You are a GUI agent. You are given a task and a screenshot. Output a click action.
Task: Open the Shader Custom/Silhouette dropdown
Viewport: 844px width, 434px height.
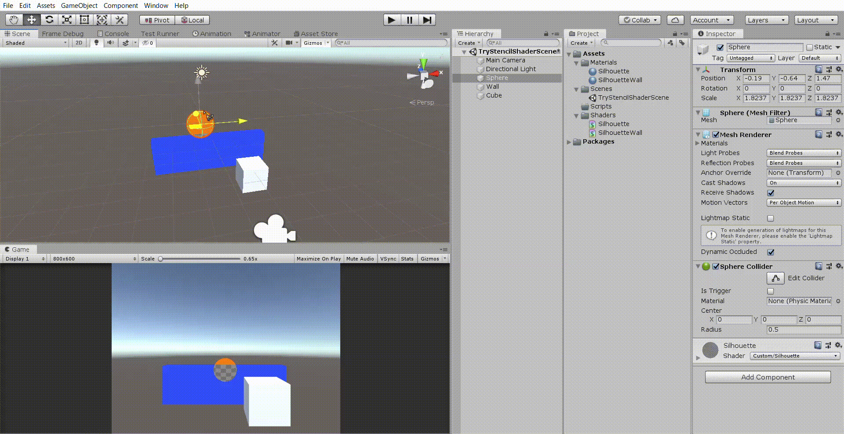[795, 356]
